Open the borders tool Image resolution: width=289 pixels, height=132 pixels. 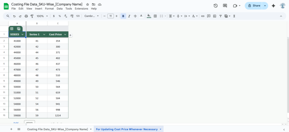(x=155, y=16)
